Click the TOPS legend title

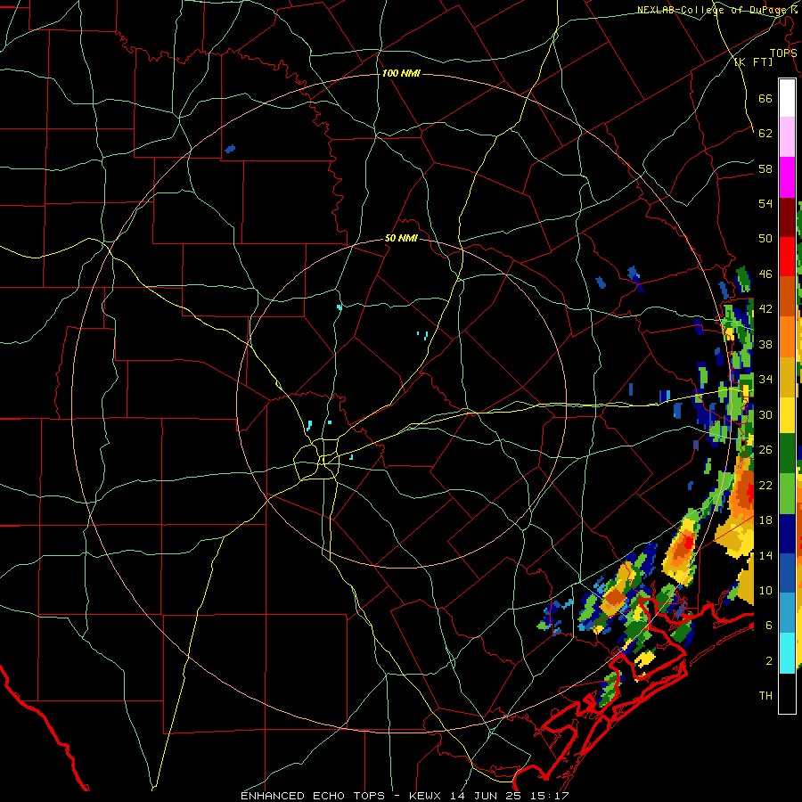[783, 53]
